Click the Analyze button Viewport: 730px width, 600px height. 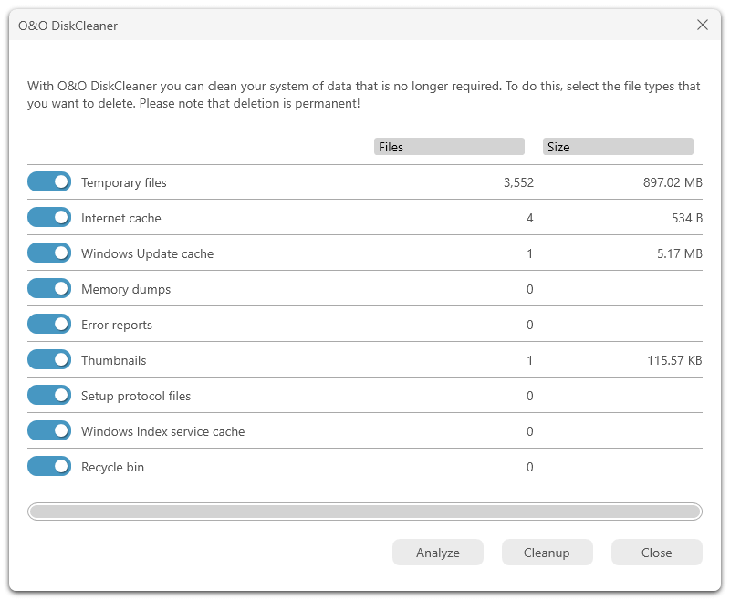[438, 553]
